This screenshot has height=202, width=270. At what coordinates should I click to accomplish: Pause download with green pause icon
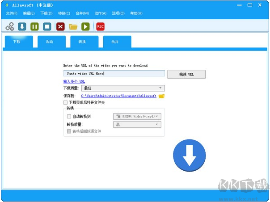click(34, 26)
